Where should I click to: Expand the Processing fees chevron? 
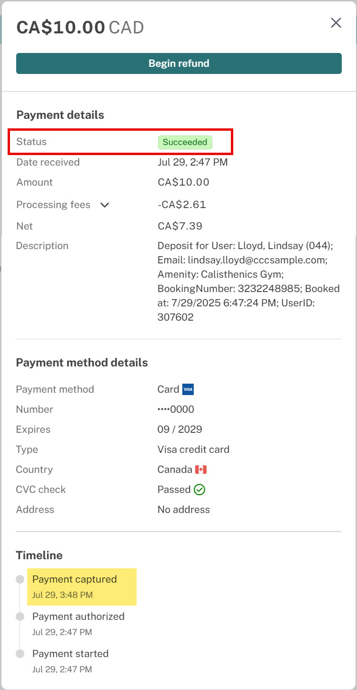click(105, 205)
